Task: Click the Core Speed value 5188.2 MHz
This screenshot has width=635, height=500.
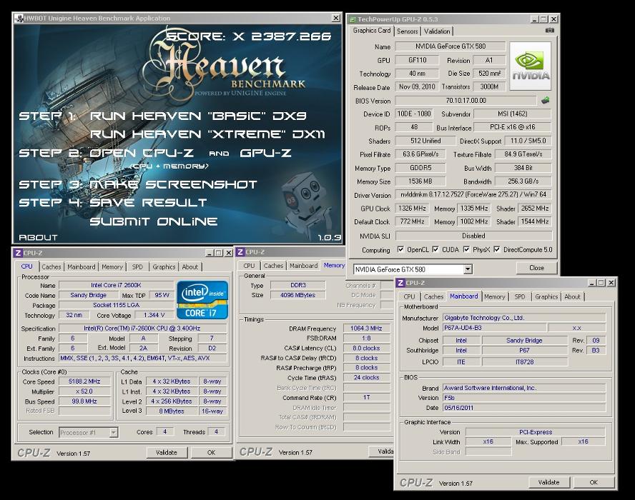Action: (84, 381)
